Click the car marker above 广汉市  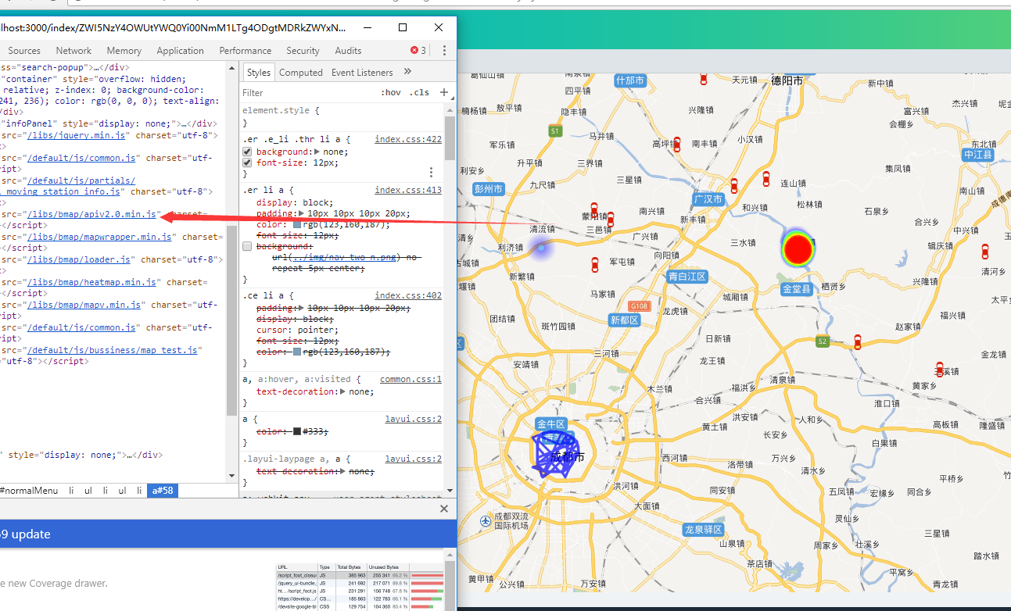[733, 185]
